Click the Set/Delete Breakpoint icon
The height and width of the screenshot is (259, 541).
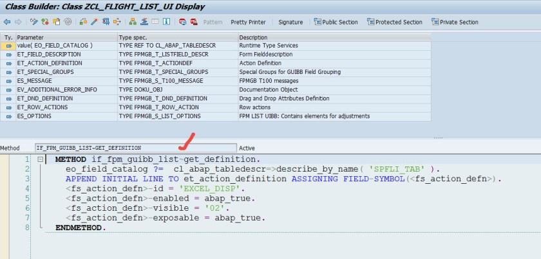point(182,22)
